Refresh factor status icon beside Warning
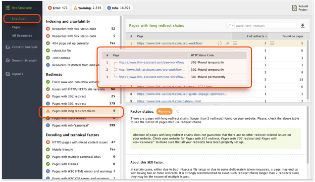The image size is (315, 182). [178, 111]
